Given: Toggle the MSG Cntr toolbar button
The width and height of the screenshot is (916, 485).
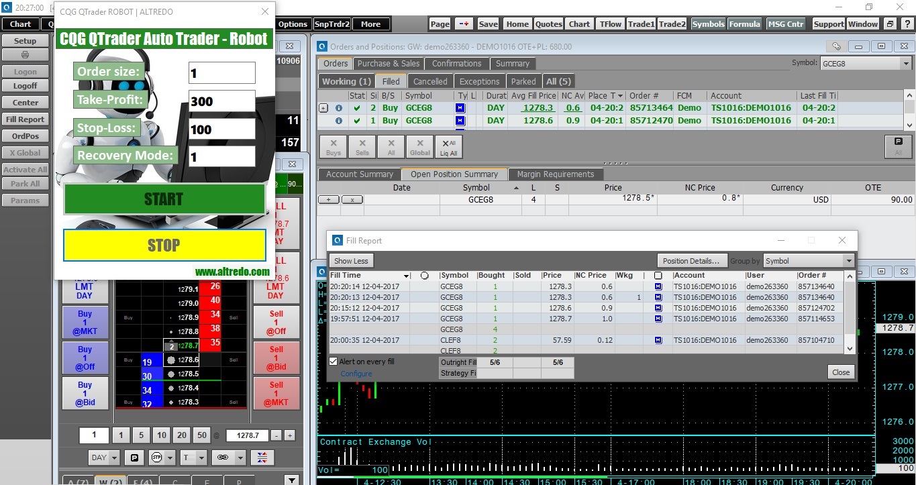Looking at the screenshot, I should (785, 23).
